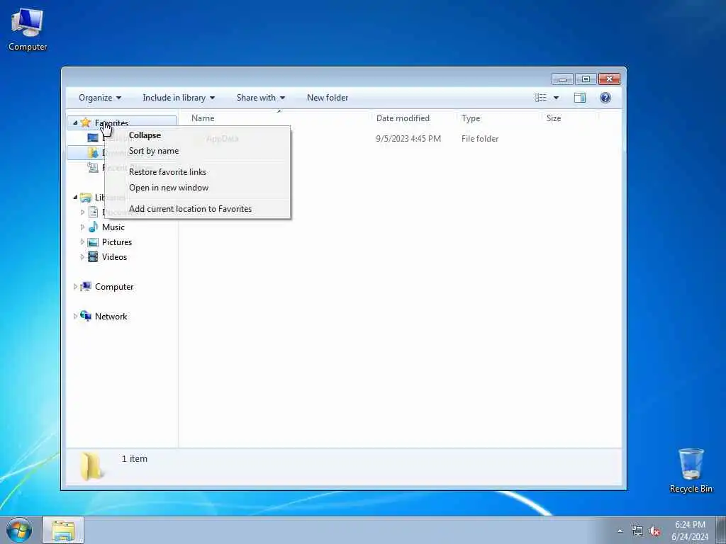Viewport: 726px width, 544px height.
Task: Click the Show desktop strip
Action: [721, 530]
